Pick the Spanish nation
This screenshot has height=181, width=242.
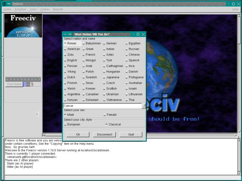132,60
